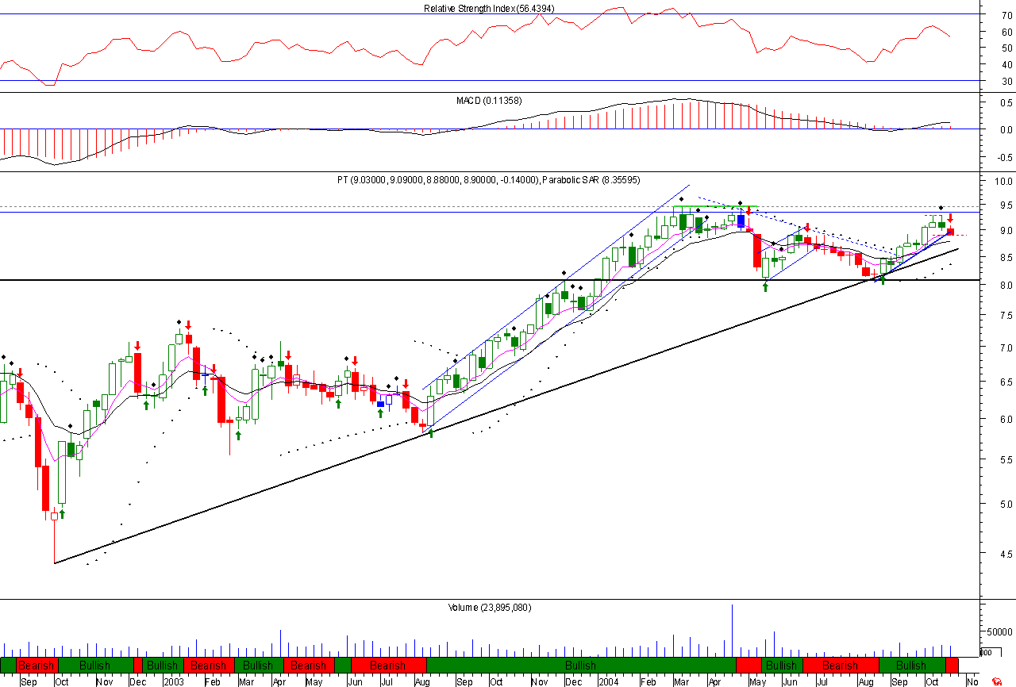The image size is (1016, 687).
Task: Toggle the first red Bearish segment in the trend bar
Action: tap(36, 666)
